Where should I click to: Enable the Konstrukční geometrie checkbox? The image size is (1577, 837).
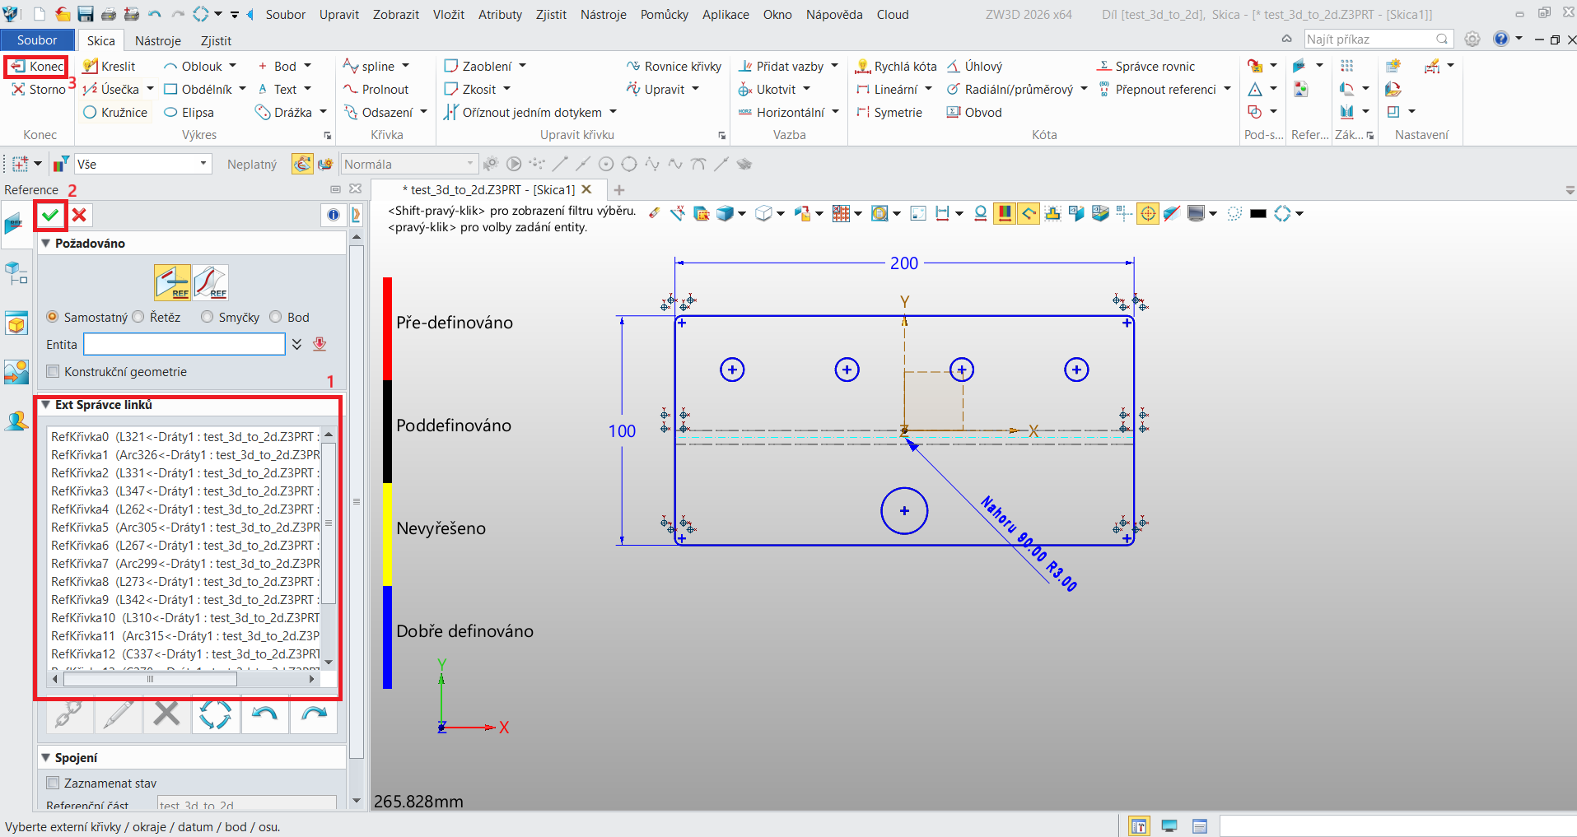54,371
